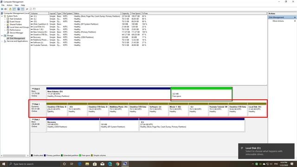This screenshot has width=297, height=167.
Task: Sort by the Free Space column header
Action: 136,13
